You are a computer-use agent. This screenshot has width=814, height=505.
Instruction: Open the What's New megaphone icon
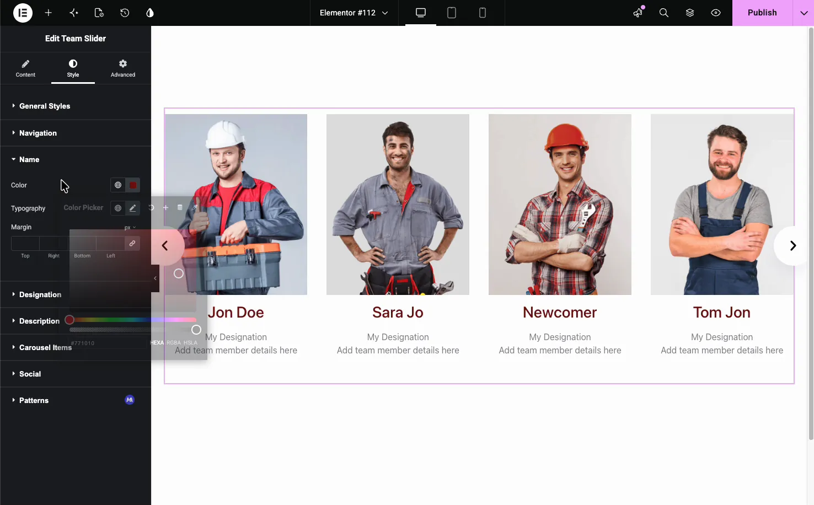(638, 13)
